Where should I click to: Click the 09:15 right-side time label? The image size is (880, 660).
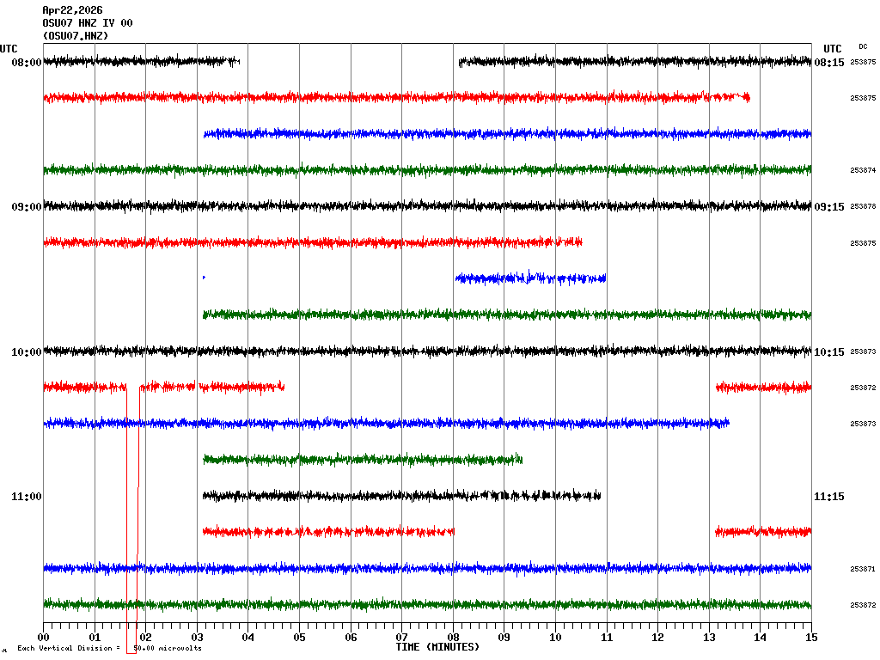(829, 207)
